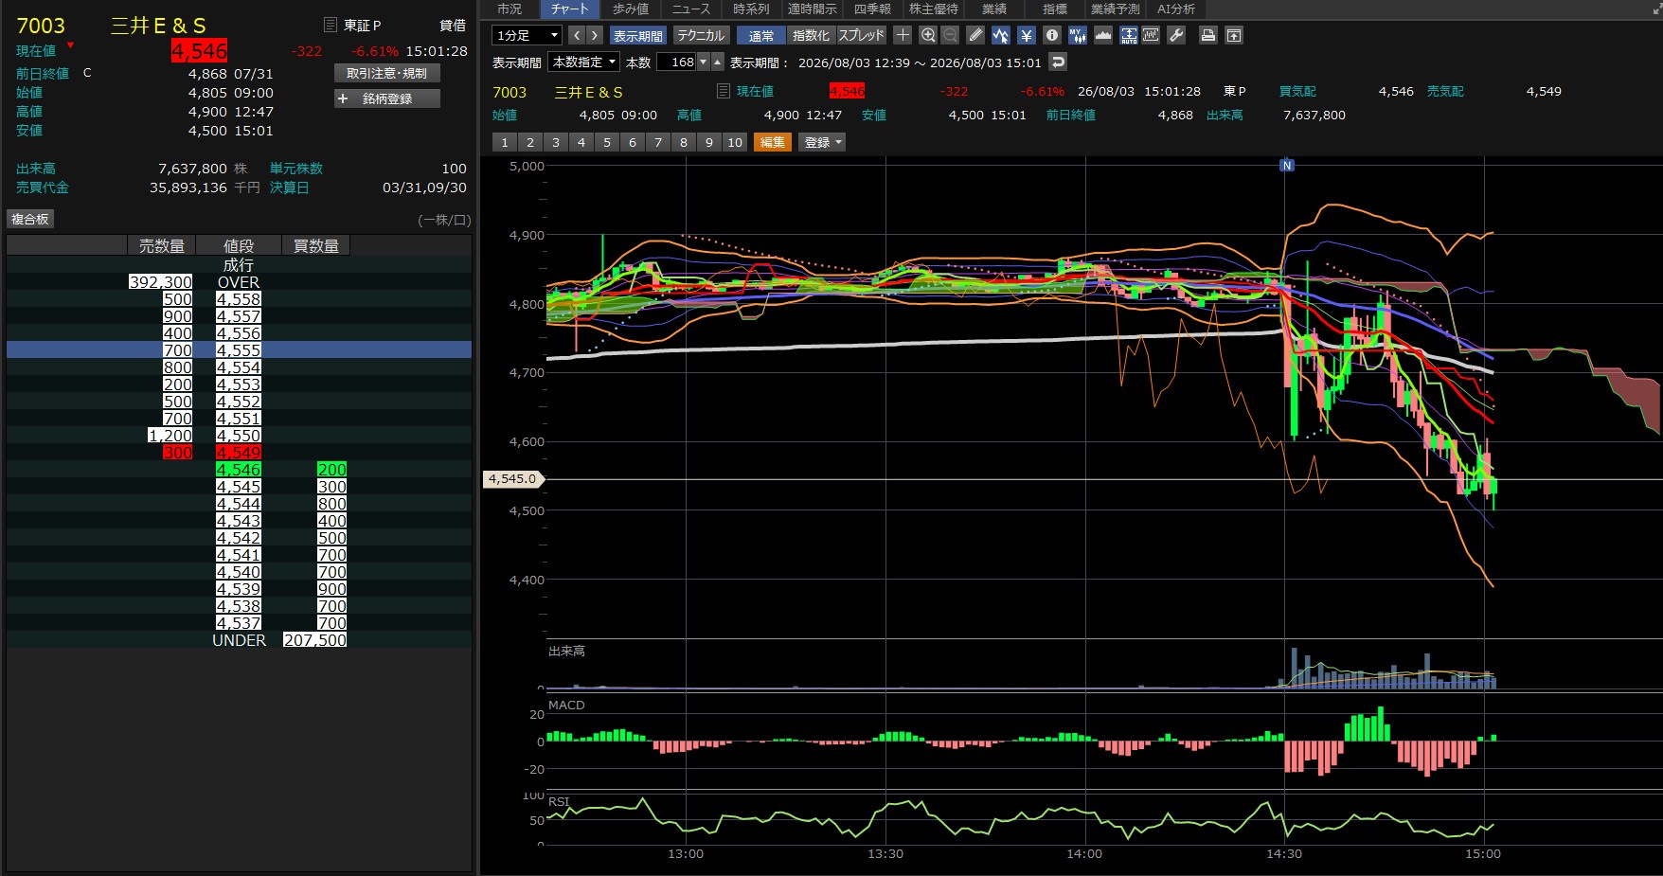Image resolution: width=1663 pixels, height=876 pixels.
Task: Click the 銘柄登録 add button
Action: pyautogui.click(x=386, y=98)
